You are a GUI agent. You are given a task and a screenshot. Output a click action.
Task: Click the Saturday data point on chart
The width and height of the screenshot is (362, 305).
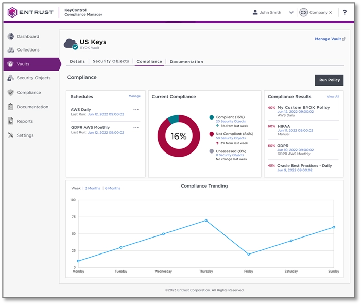click(x=291, y=241)
